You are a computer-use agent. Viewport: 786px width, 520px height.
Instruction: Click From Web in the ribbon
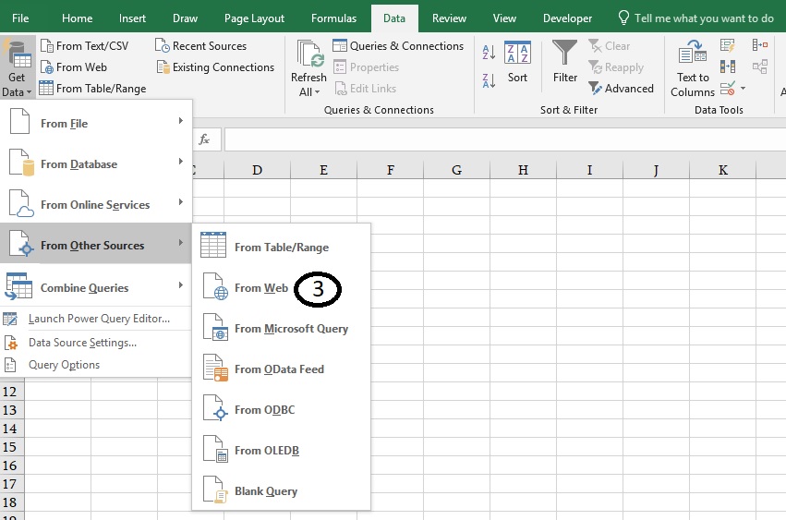74,67
